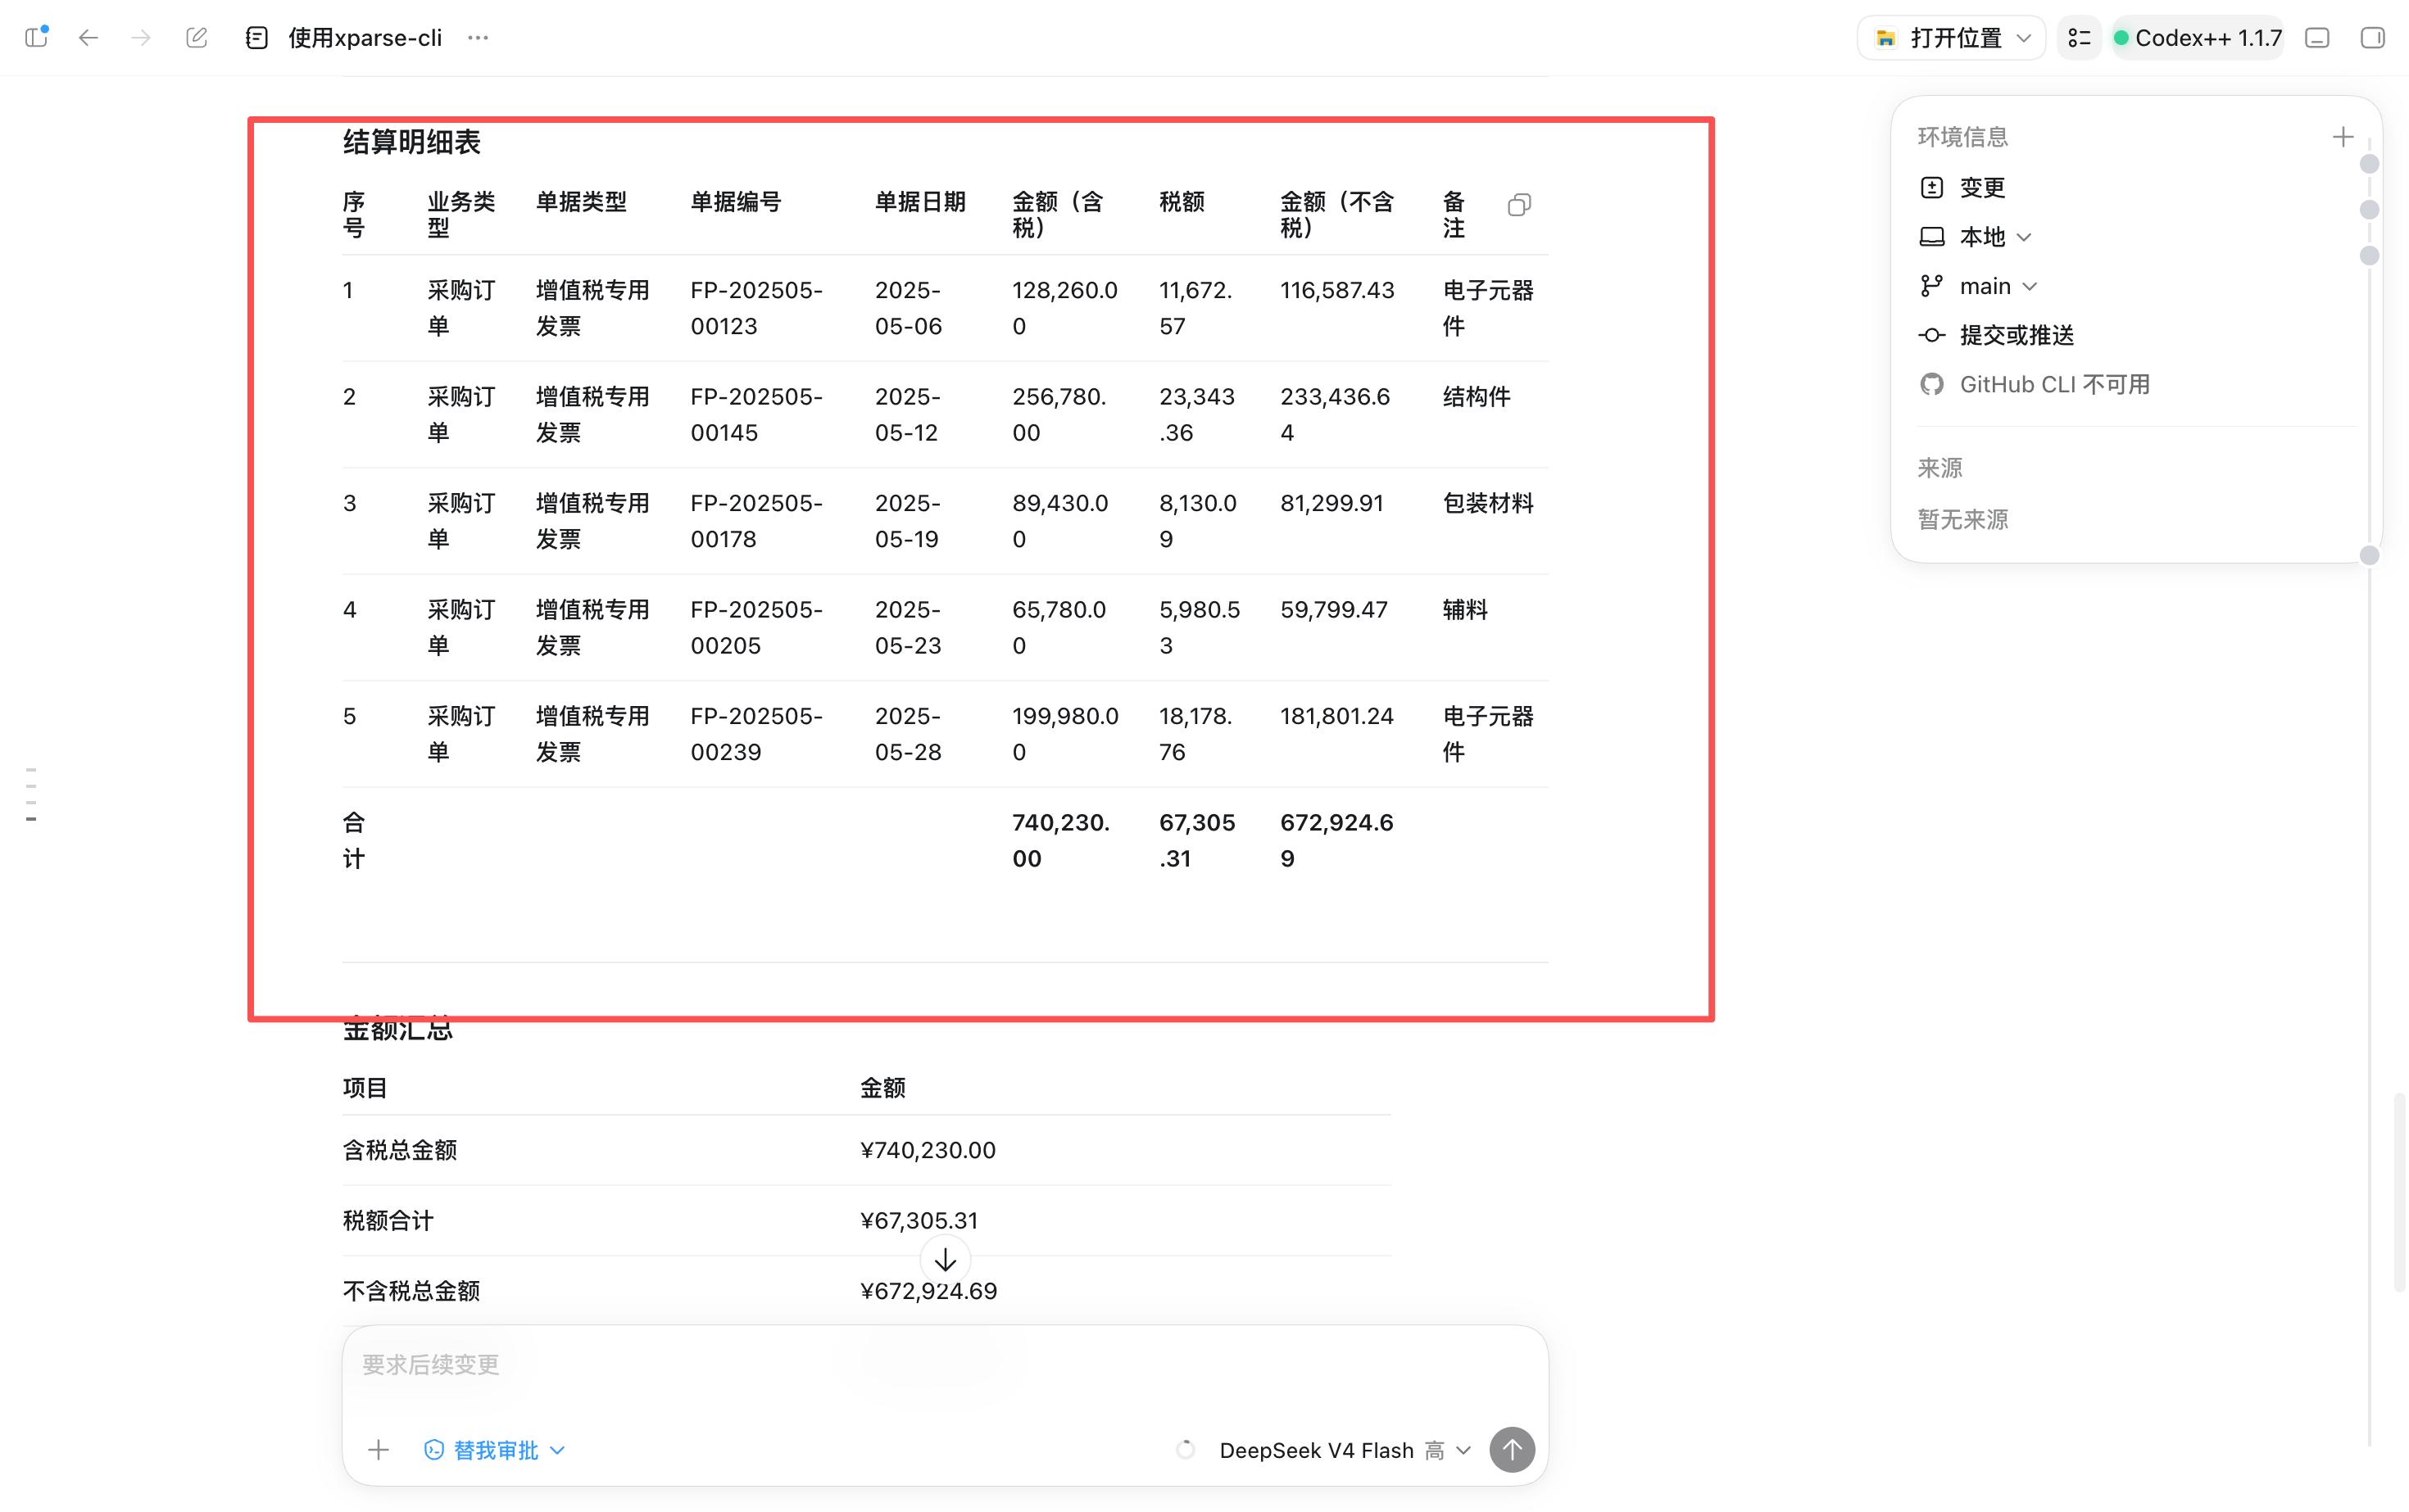Add an item with the 环境信息 plus icon
The image size is (2409, 1512).
2343,137
